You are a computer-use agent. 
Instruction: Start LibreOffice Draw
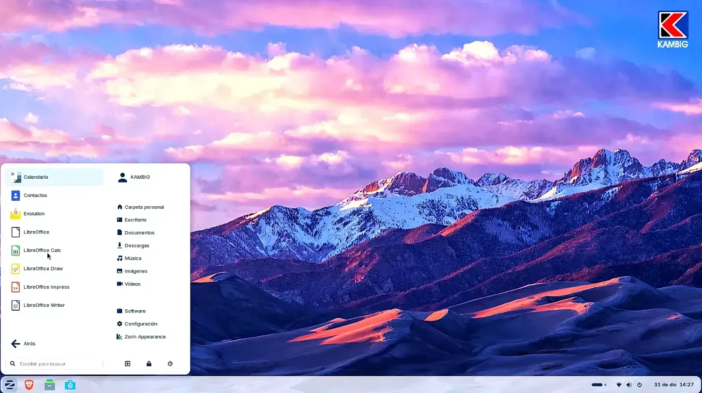pos(43,268)
